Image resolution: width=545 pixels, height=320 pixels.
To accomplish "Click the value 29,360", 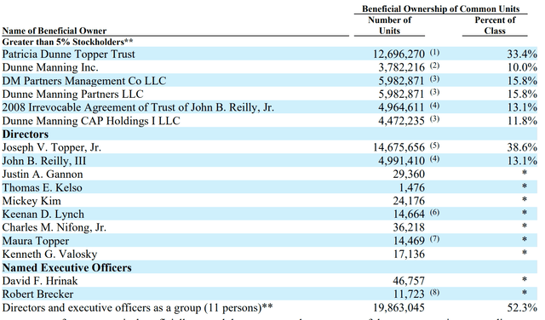I will pyautogui.click(x=409, y=174).
